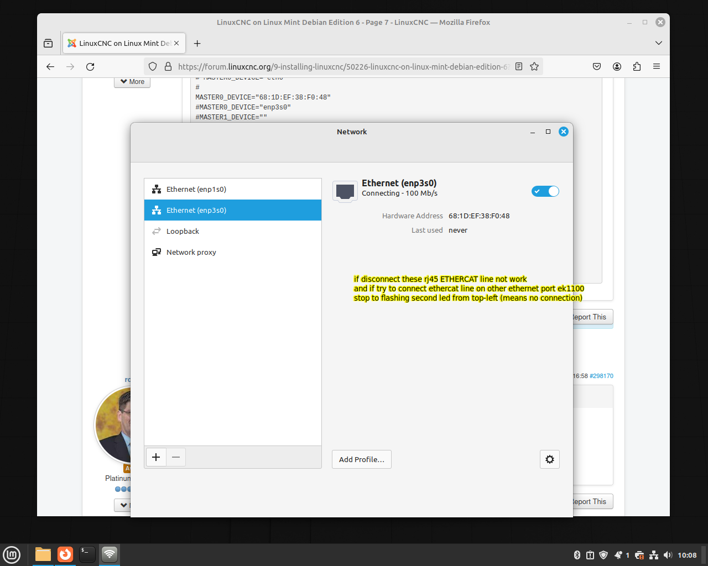Bookmark this page with the star

(x=534, y=66)
